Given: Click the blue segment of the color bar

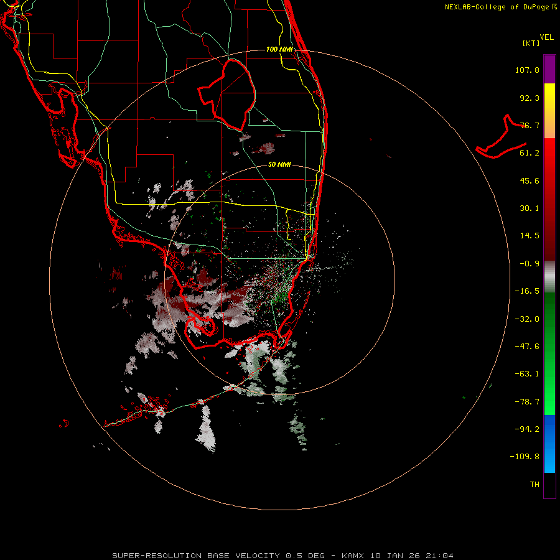Looking at the screenshot, I should tap(549, 444).
